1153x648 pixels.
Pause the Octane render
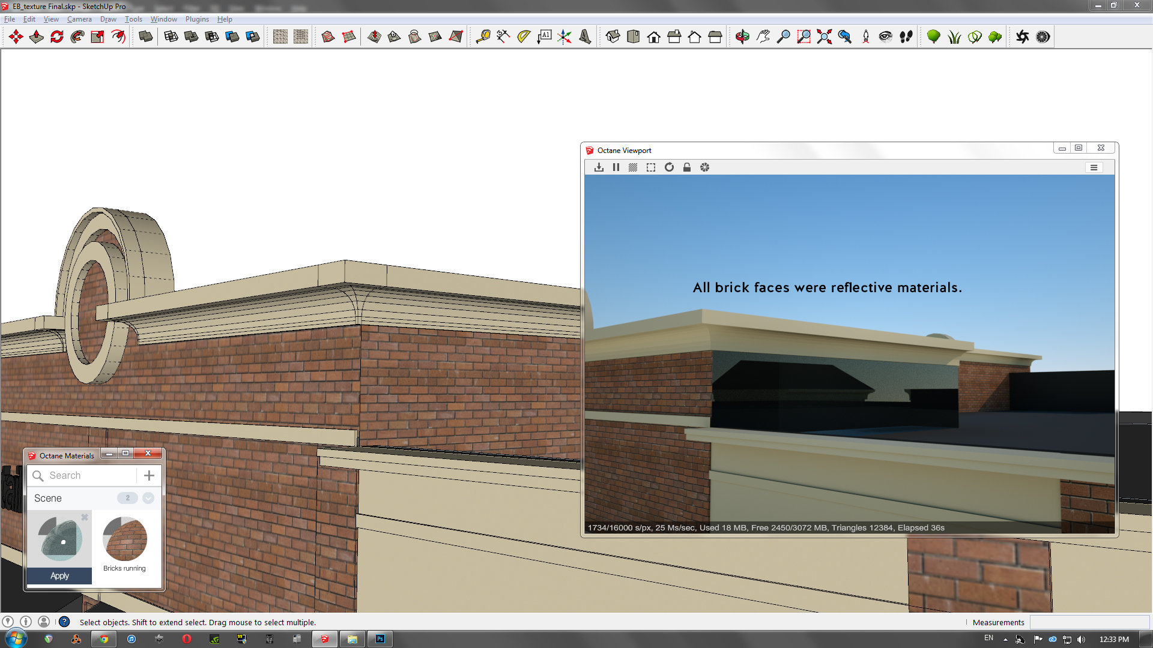(616, 167)
